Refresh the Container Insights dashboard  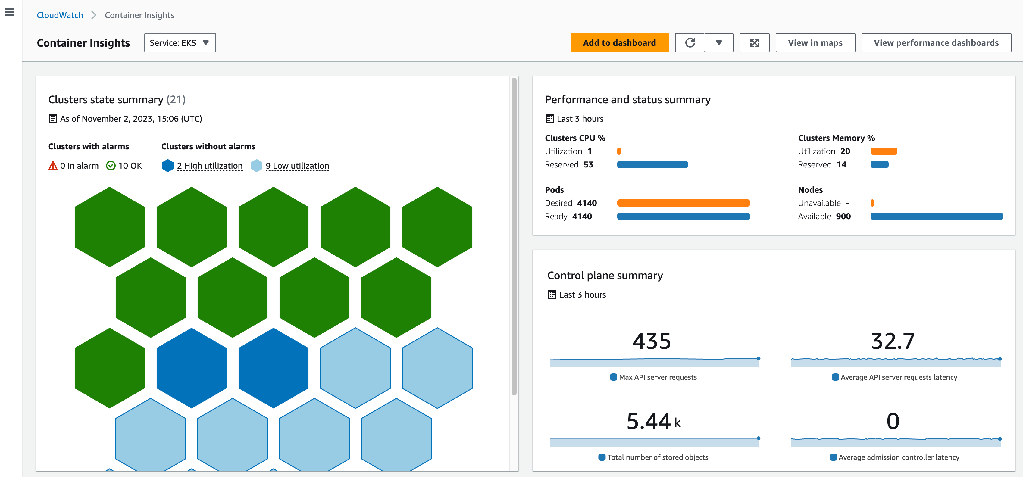(690, 42)
